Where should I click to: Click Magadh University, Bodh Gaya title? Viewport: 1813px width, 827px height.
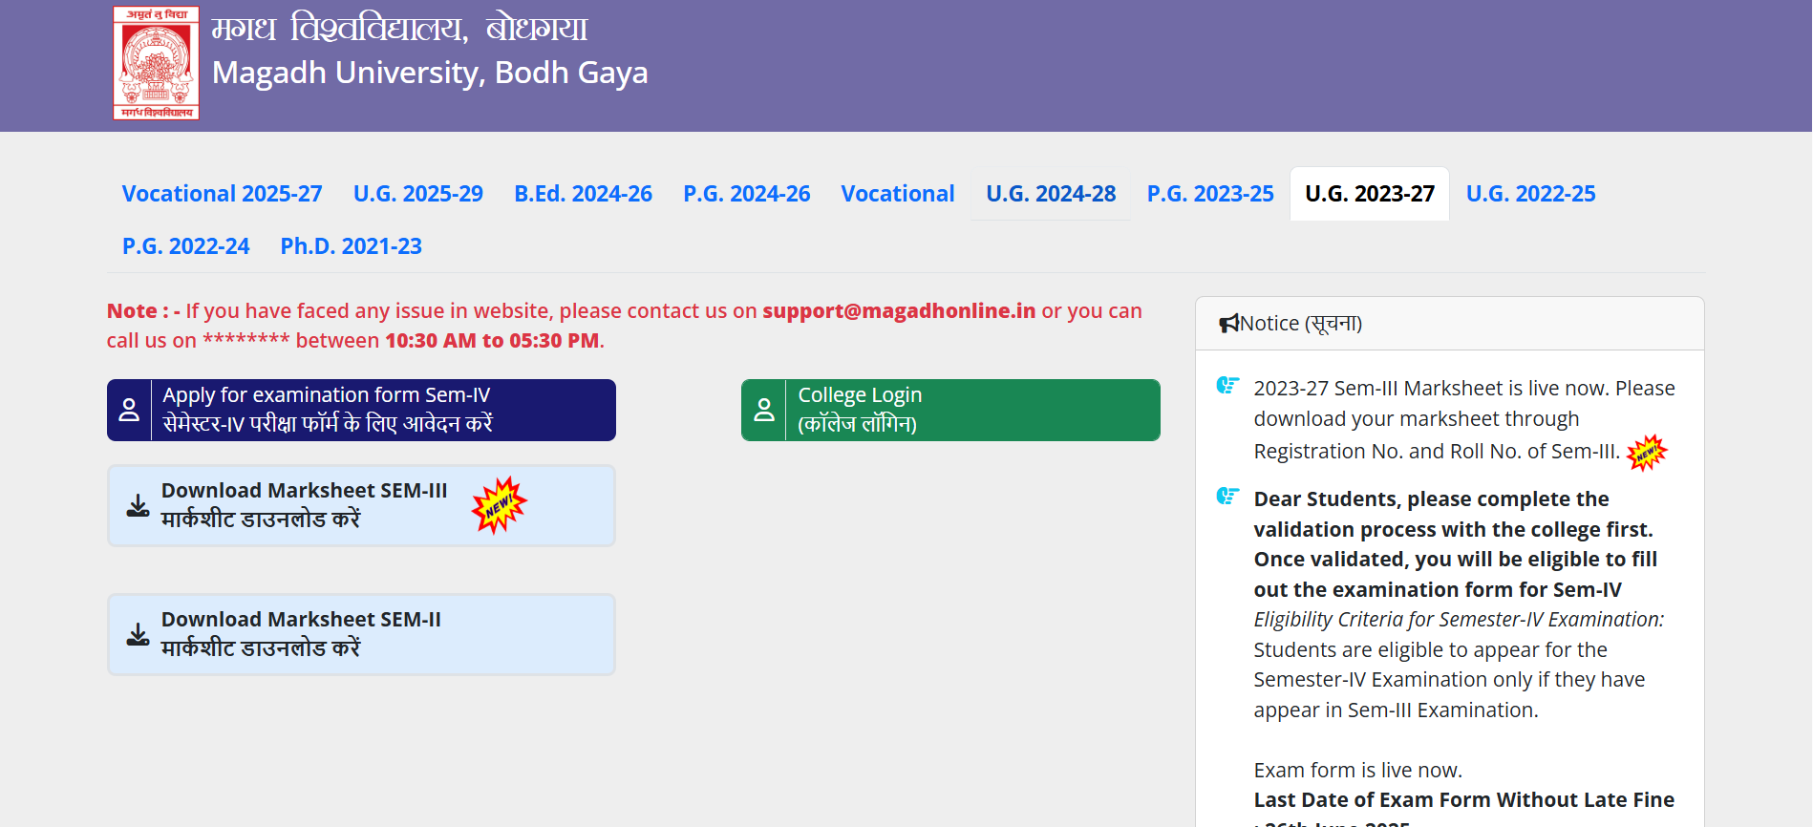click(x=430, y=73)
